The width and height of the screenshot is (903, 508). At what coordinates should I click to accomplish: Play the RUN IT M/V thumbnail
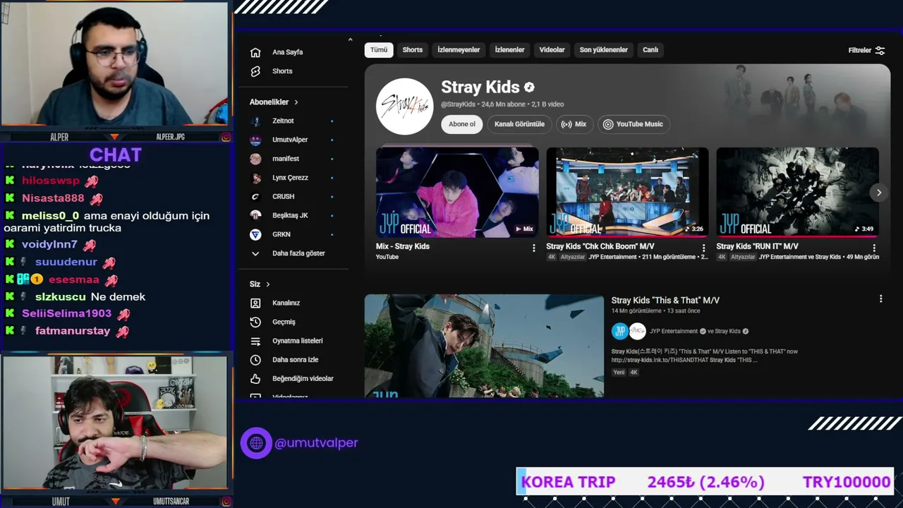point(797,193)
